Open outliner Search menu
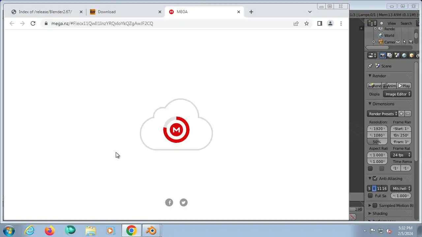 click(406, 23)
